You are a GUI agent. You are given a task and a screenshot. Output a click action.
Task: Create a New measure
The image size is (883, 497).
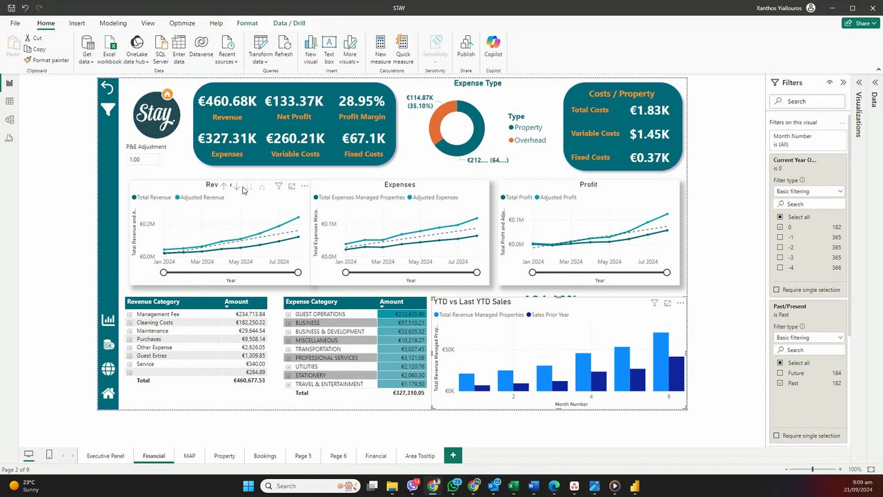(x=381, y=50)
